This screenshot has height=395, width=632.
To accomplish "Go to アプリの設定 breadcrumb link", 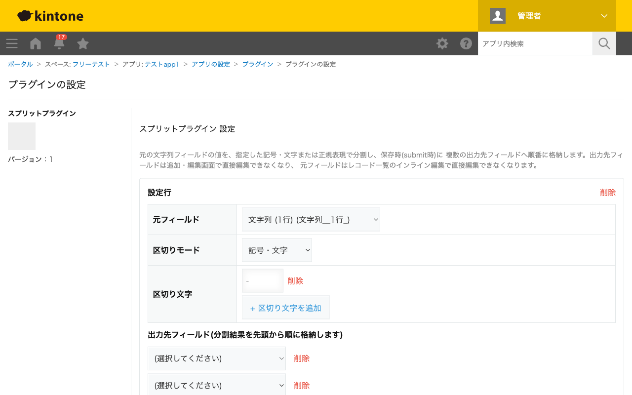I will tap(211, 64).
